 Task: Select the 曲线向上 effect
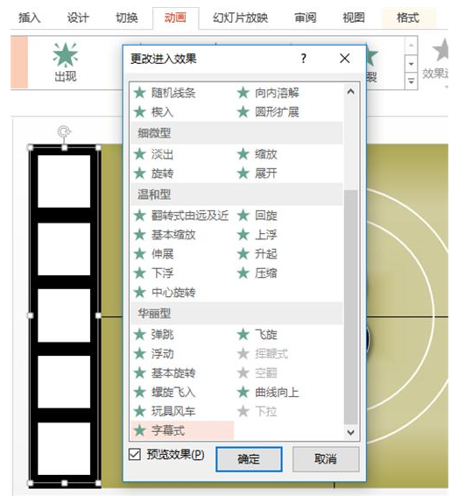[x=268, y=393]
